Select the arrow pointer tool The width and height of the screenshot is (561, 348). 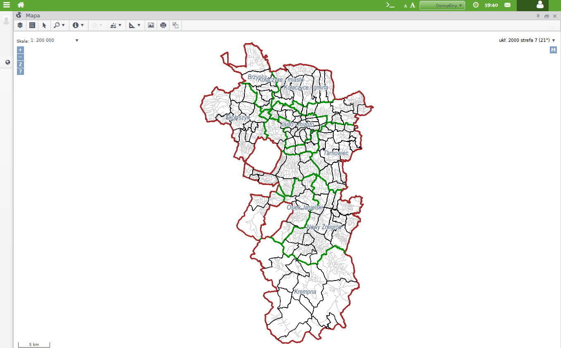pos(44,25)
